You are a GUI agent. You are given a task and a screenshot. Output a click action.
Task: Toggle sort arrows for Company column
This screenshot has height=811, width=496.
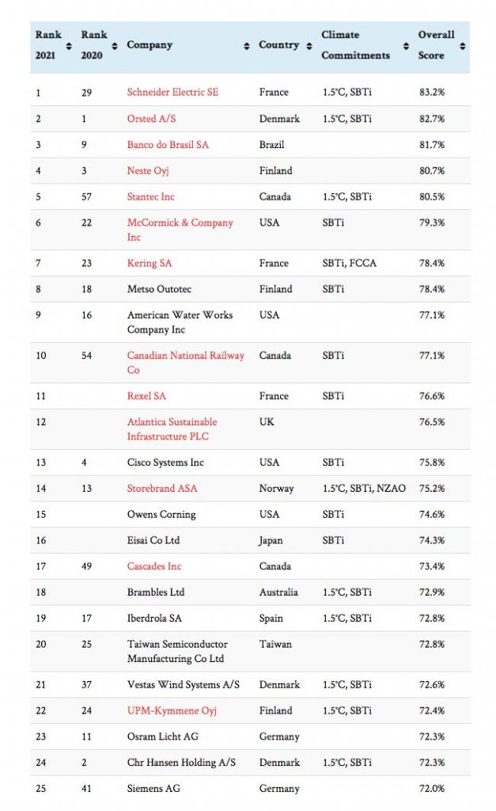(247, 46)
